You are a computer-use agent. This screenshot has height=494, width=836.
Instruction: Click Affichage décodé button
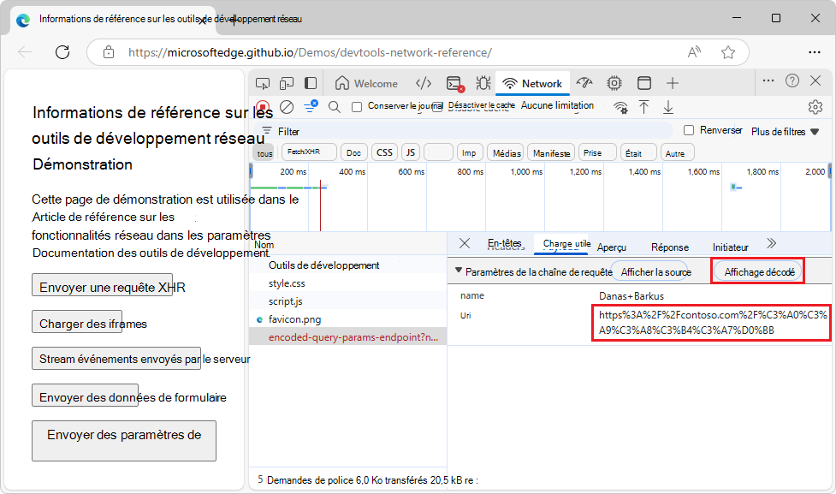click(x=758, y=271)
